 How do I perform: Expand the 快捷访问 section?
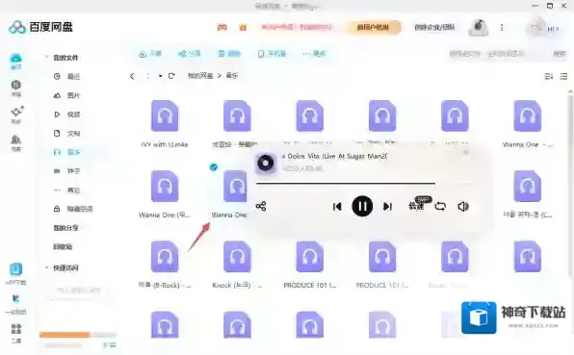click(46, 267)
